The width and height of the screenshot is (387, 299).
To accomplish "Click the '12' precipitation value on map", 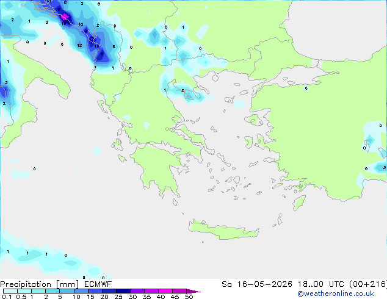I will (79, 45).
